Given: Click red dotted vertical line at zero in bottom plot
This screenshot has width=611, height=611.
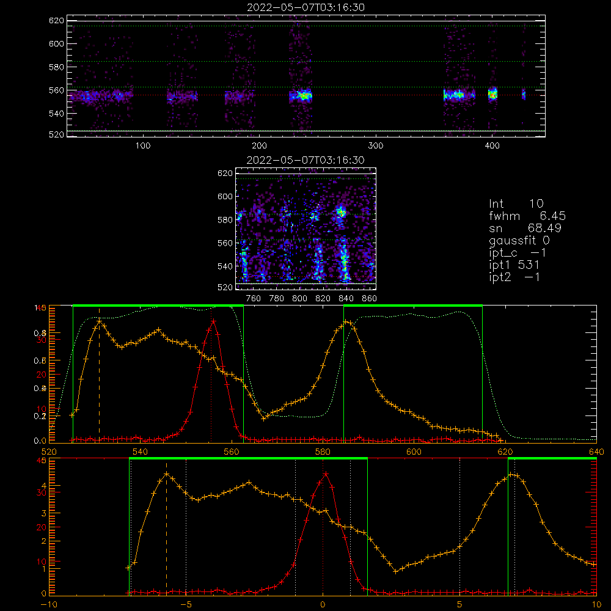Looking at the screenshot, I should tap(323, 527).
